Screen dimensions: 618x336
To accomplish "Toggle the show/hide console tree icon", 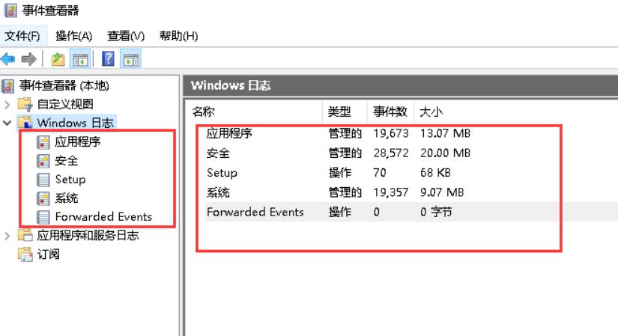I will click(x=80, y=59).
